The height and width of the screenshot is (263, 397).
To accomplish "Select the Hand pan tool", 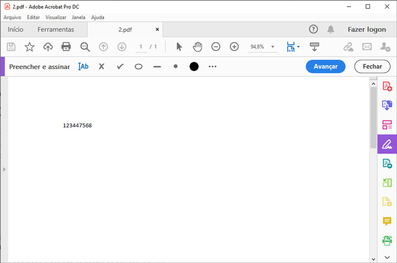I will (197, 47).
